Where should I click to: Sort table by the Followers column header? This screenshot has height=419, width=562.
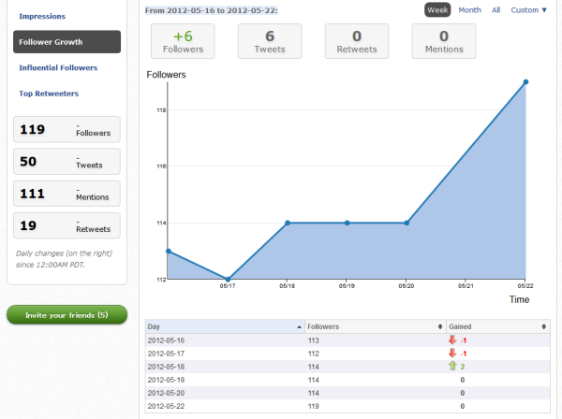[x=376, y=326]
